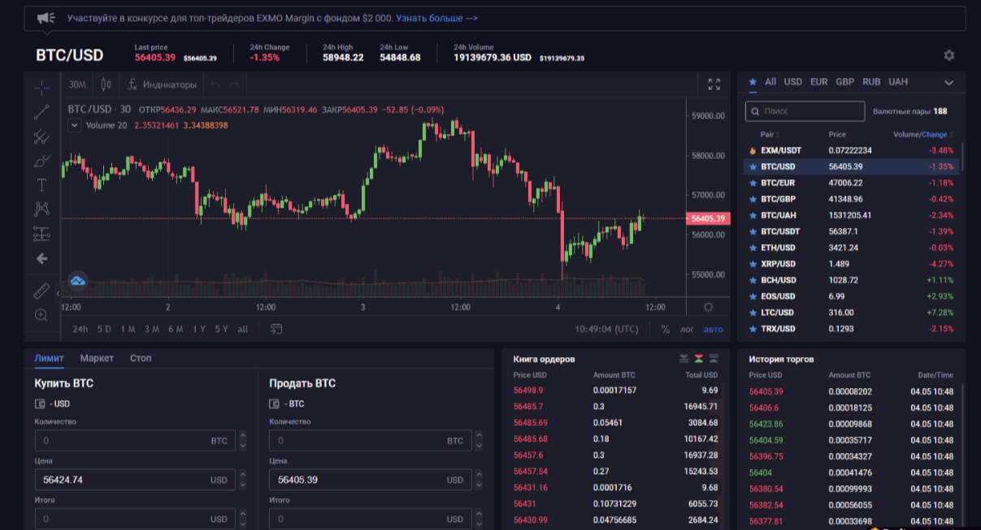Open the Индикаторы indicators menu
Viewport: 981px width, 530px height.
click(163, 84)
